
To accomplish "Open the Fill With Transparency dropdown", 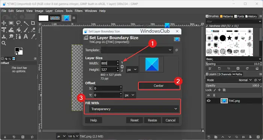I will coord(134,109).
